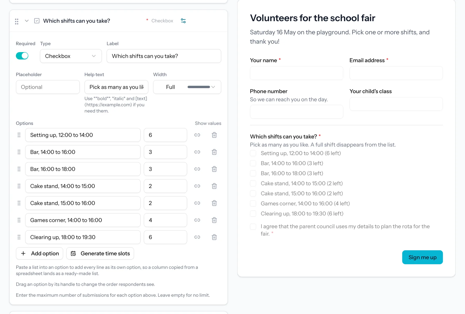The image size is (465, 314).
Task: Click link icon for 'Bar, 16:00 to 18:00'
Action: click(197, 169)
